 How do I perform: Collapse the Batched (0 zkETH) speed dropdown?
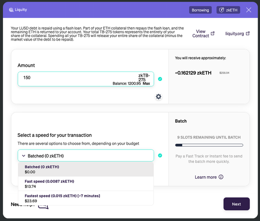(86, 156)
